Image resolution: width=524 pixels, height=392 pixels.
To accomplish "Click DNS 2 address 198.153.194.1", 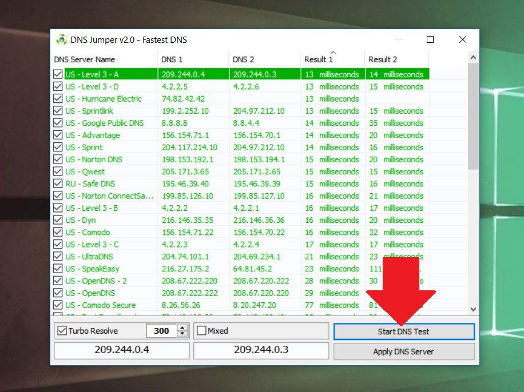I will click(259, 159).
